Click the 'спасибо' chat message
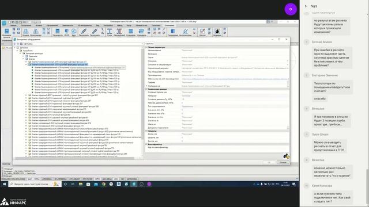 (x=320, y=99)
